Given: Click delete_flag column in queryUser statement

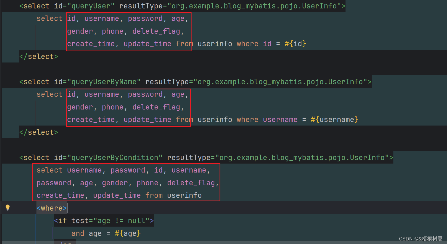Looking at the screenshot, I should 156,31.
